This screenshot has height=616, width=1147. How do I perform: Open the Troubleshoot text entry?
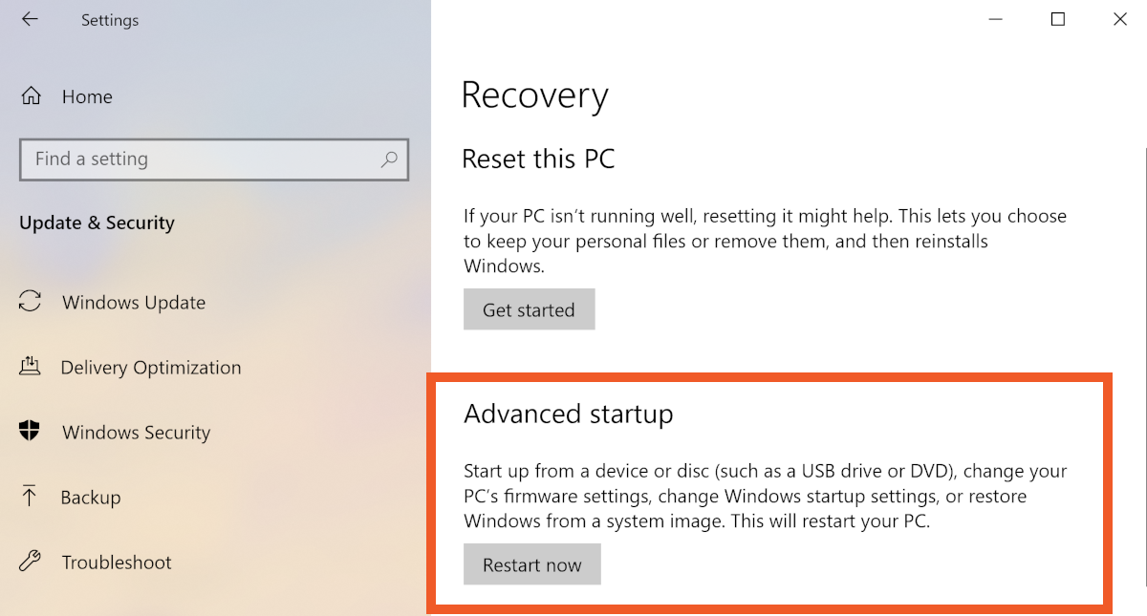click(117, 563)
